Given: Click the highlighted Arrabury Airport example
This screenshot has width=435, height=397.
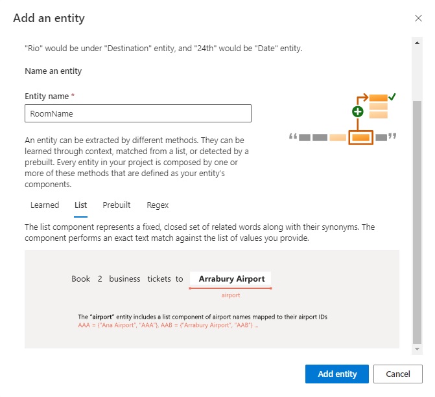Looking at the screenshot, I should pos(231,279).
